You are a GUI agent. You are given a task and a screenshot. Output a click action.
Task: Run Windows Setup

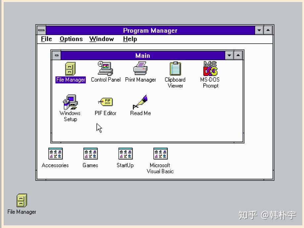70,102
